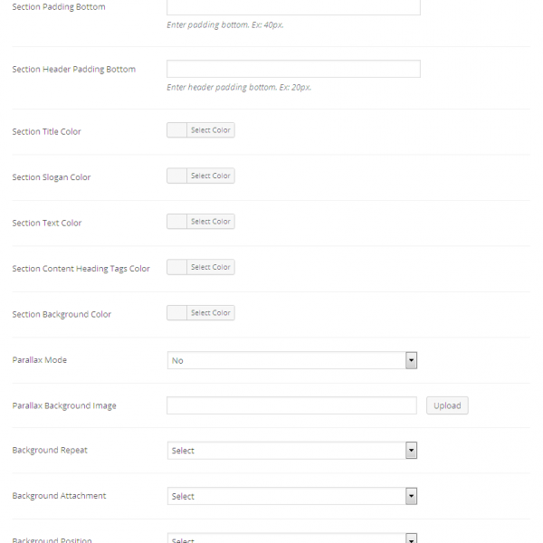
Task: Click the Section Padding Bottom input field
Action: tap(293, 7)
